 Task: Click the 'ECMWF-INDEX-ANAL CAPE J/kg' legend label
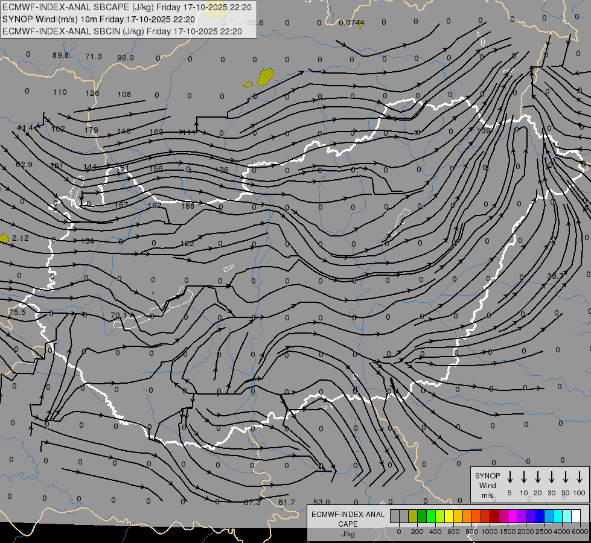348,524
